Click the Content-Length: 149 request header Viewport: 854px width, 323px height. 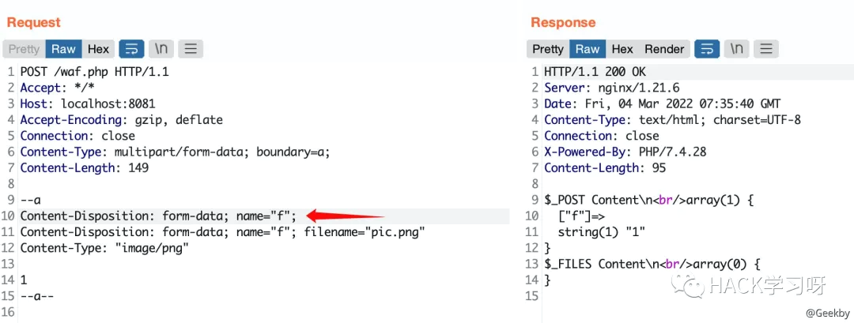[85, 167]
